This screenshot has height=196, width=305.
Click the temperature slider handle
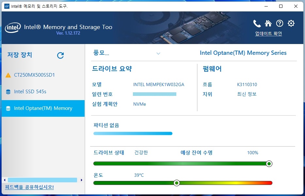177,183
